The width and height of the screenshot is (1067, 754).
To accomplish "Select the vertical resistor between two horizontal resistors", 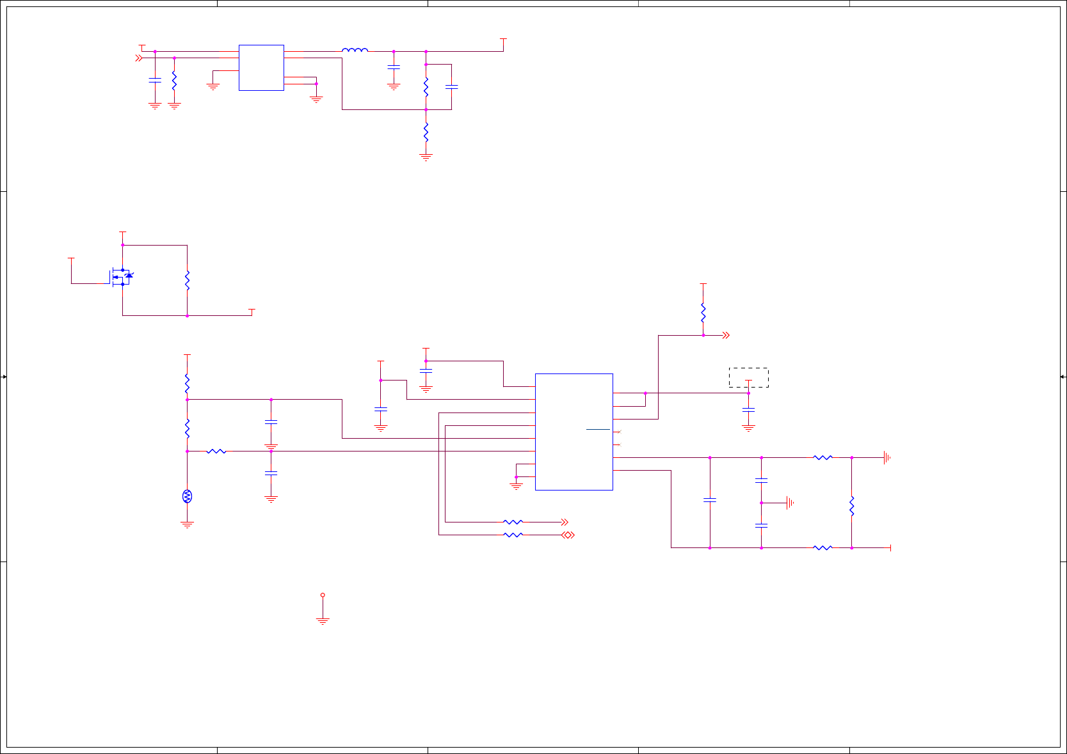I will point(851,505).
